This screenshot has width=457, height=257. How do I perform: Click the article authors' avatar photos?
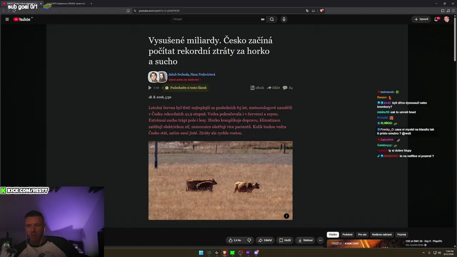158,77
